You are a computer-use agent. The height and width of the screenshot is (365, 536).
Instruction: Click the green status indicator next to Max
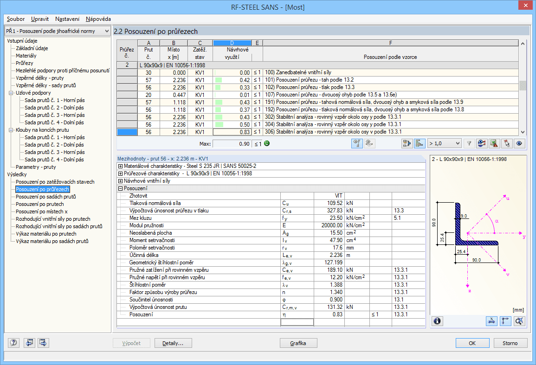(x=267, y=143)
